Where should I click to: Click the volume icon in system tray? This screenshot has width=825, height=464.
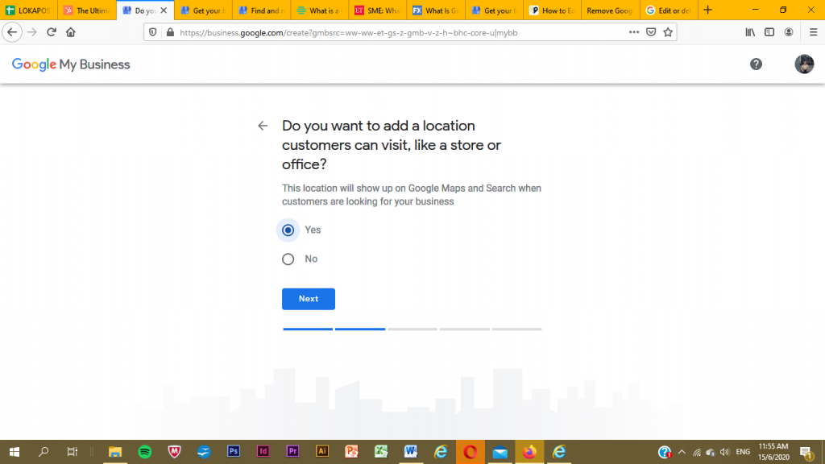[x=724, y=452]
